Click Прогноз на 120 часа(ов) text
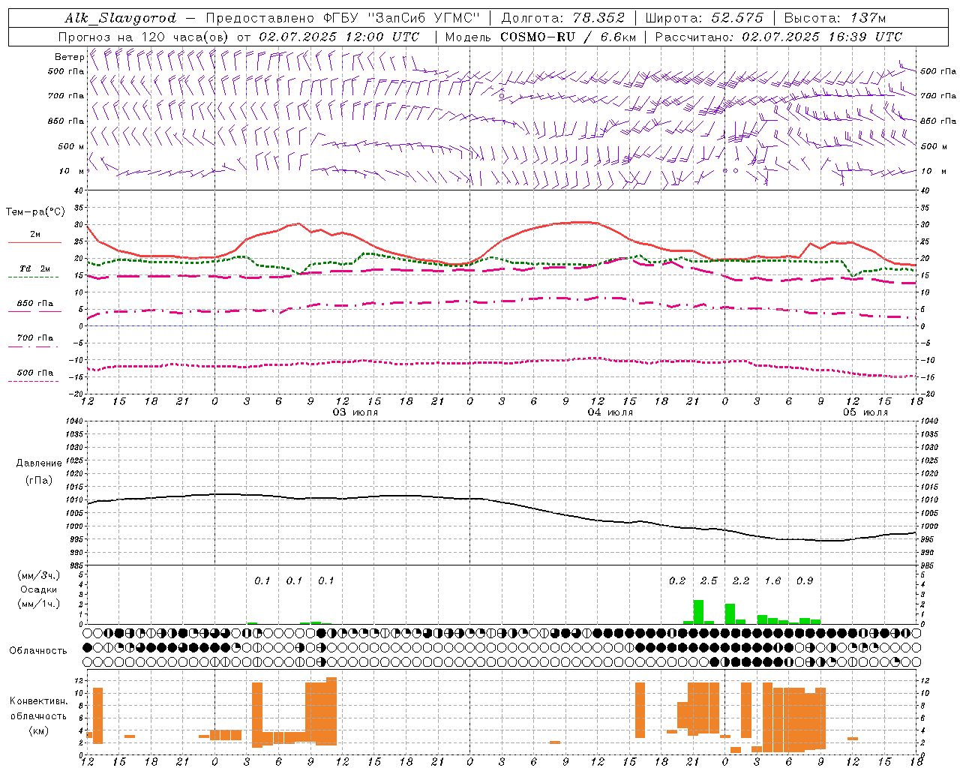This screenshot has height=768, width=960. point(145,37)
